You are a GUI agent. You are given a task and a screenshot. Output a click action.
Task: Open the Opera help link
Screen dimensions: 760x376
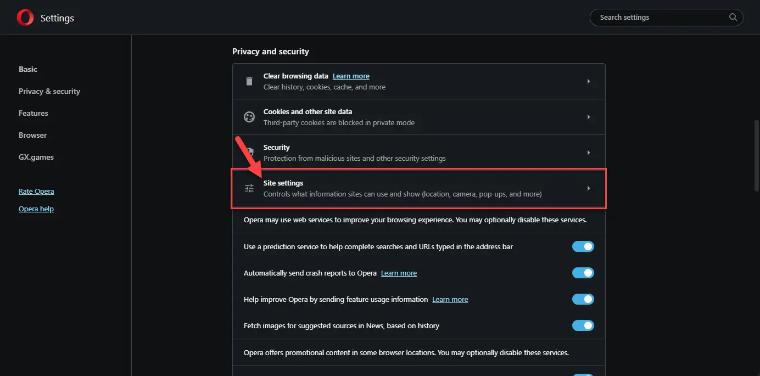[x=36, y=209]
